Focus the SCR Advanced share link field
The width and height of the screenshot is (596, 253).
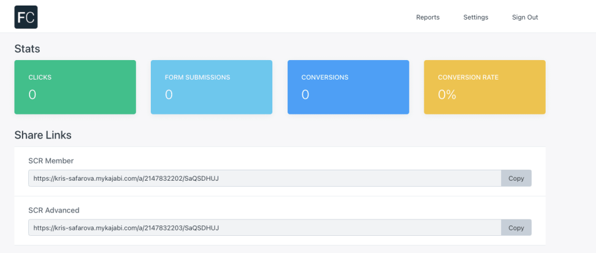pos(264,228)
